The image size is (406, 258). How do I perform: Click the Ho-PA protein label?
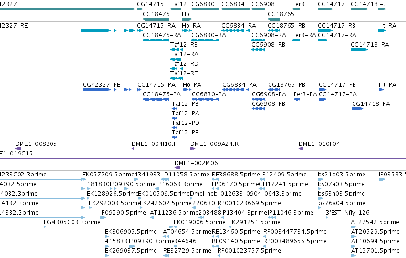(192, 85)
